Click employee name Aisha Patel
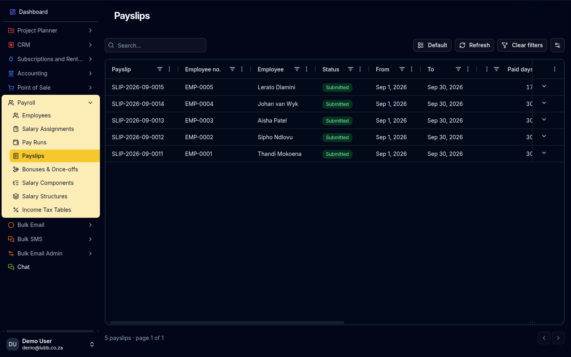The height and width of the screenshot is (357, 571). [x=272, y=121]
